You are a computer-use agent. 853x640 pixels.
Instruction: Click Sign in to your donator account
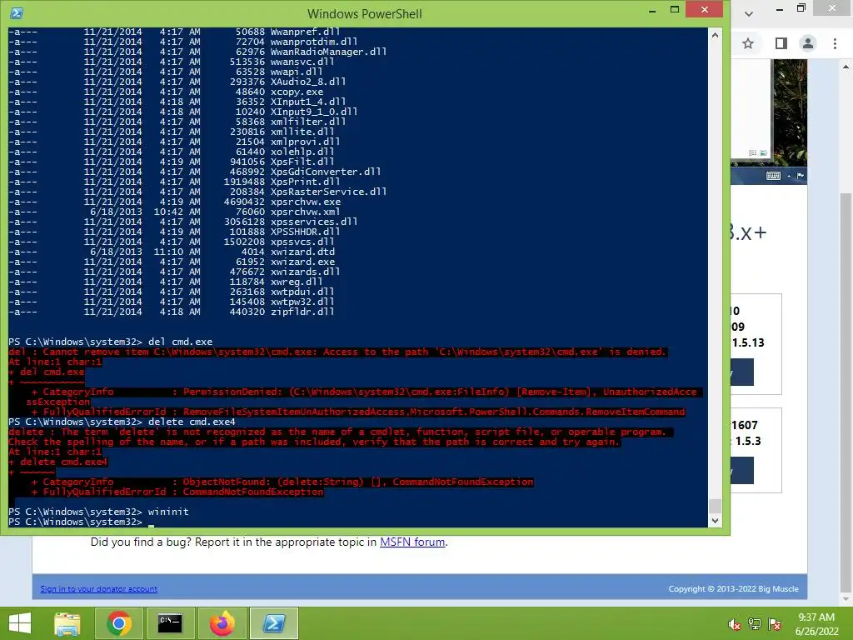click(98, 589)
